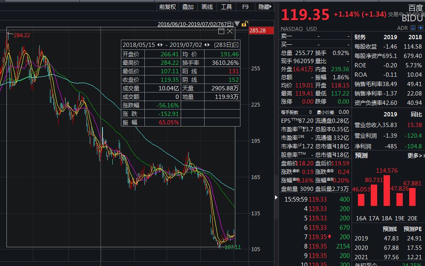Click the 20E forecast bar showing 67.881
425x266 pixels.
(x=412, y=197)
